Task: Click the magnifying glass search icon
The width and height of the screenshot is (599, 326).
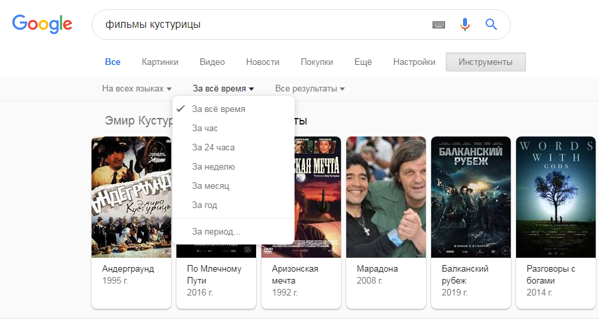Action: (x=491, y=25)
